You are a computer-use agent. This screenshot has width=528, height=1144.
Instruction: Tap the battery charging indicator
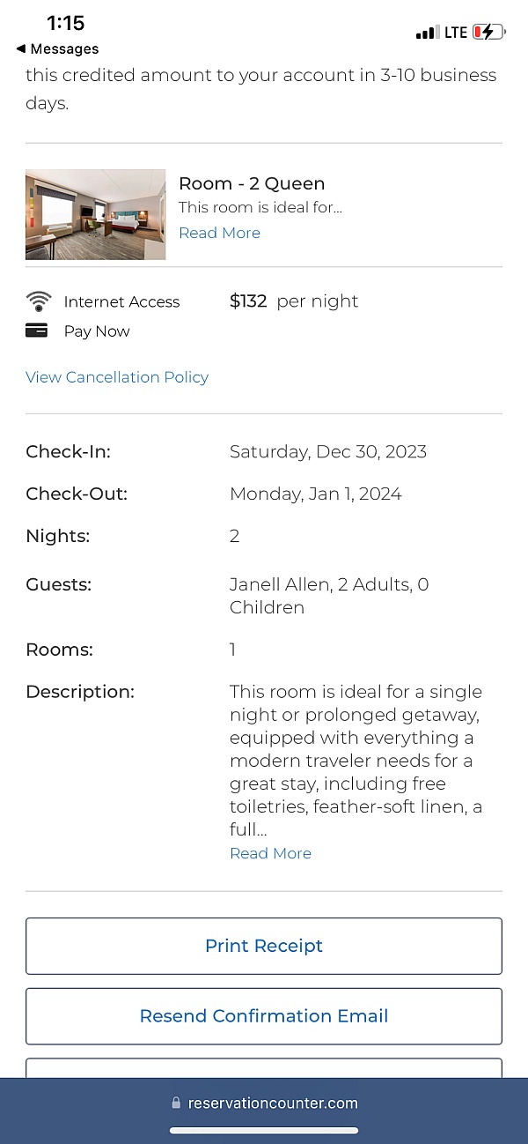coord(488,33)
